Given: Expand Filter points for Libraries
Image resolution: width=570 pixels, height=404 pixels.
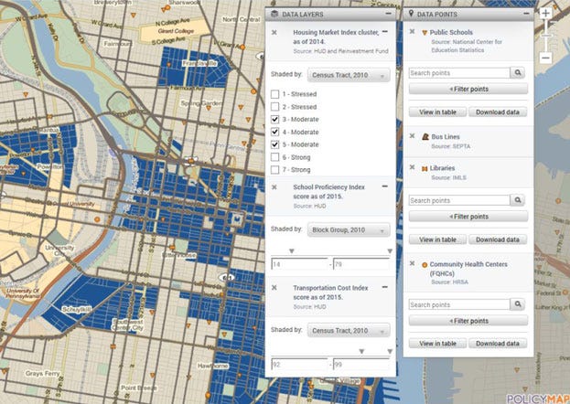Looking at the screenshot, I should [468, 217].
